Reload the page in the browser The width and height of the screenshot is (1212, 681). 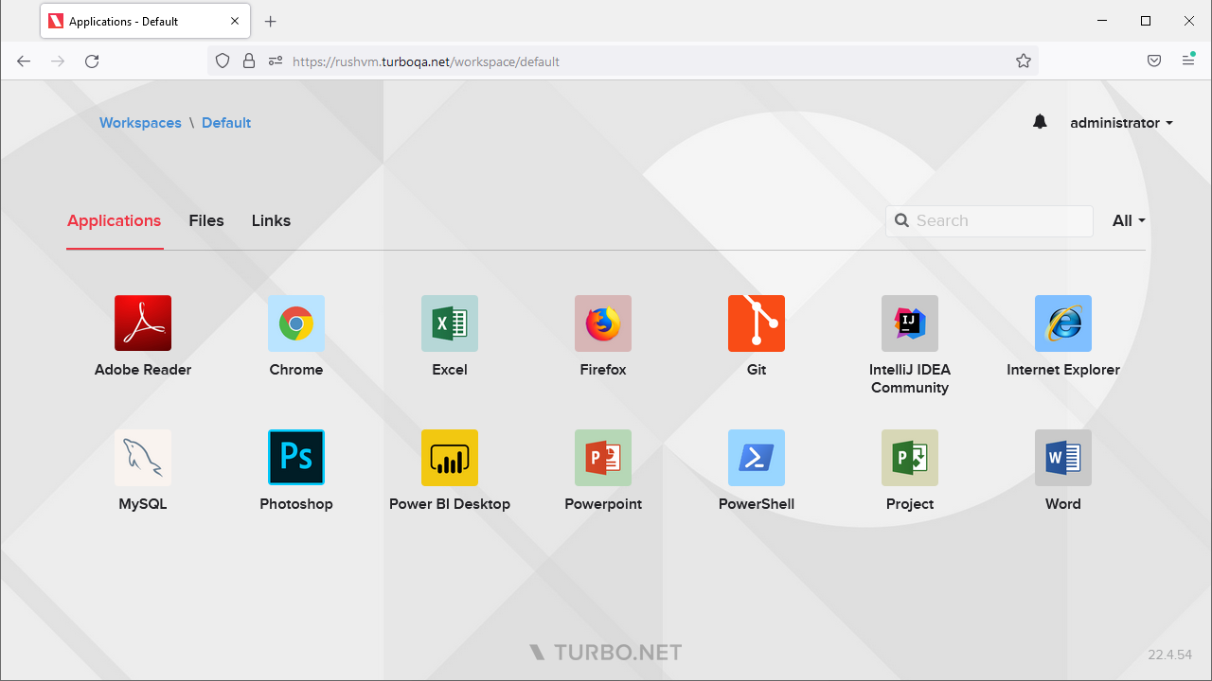[x=92, y=61]
